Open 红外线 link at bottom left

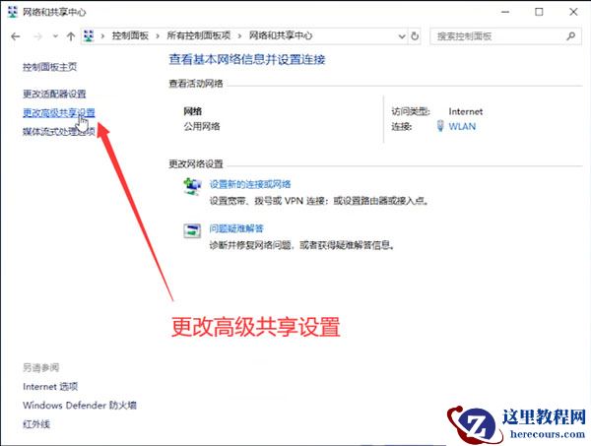coord(36,424)
